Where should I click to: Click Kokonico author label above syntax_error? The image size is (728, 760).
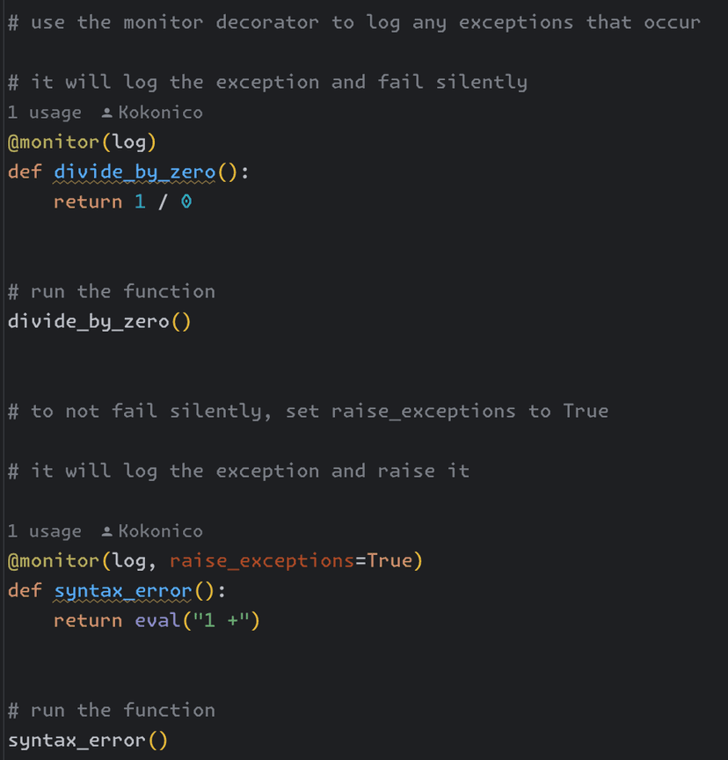pyautogui.click(x=160, y=531)
